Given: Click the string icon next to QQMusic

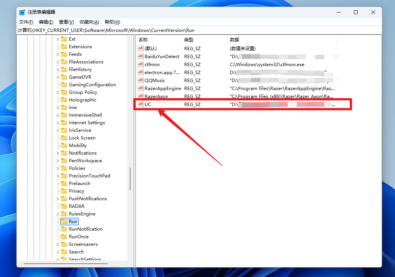Looking at the screenshot, I should coord(140,81).
